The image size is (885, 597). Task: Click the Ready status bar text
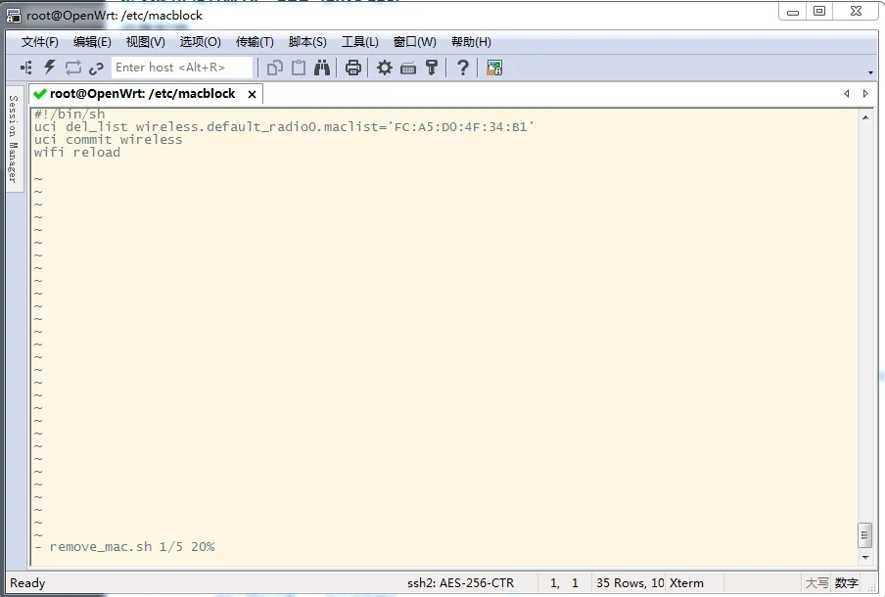pos(27,583)
